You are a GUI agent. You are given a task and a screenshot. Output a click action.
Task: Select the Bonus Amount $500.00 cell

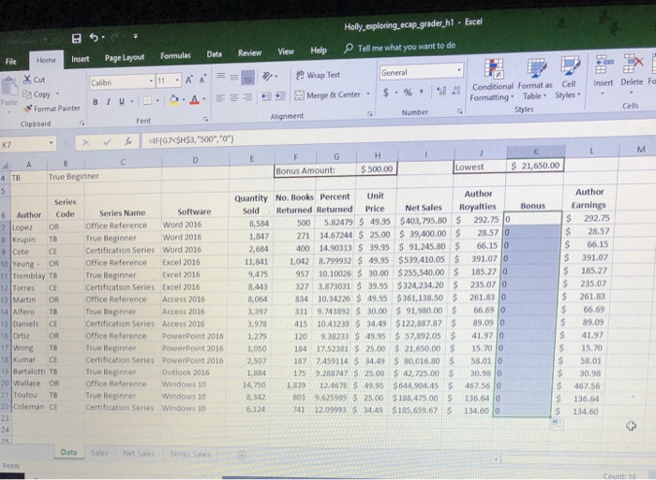(x=377, y=169)
